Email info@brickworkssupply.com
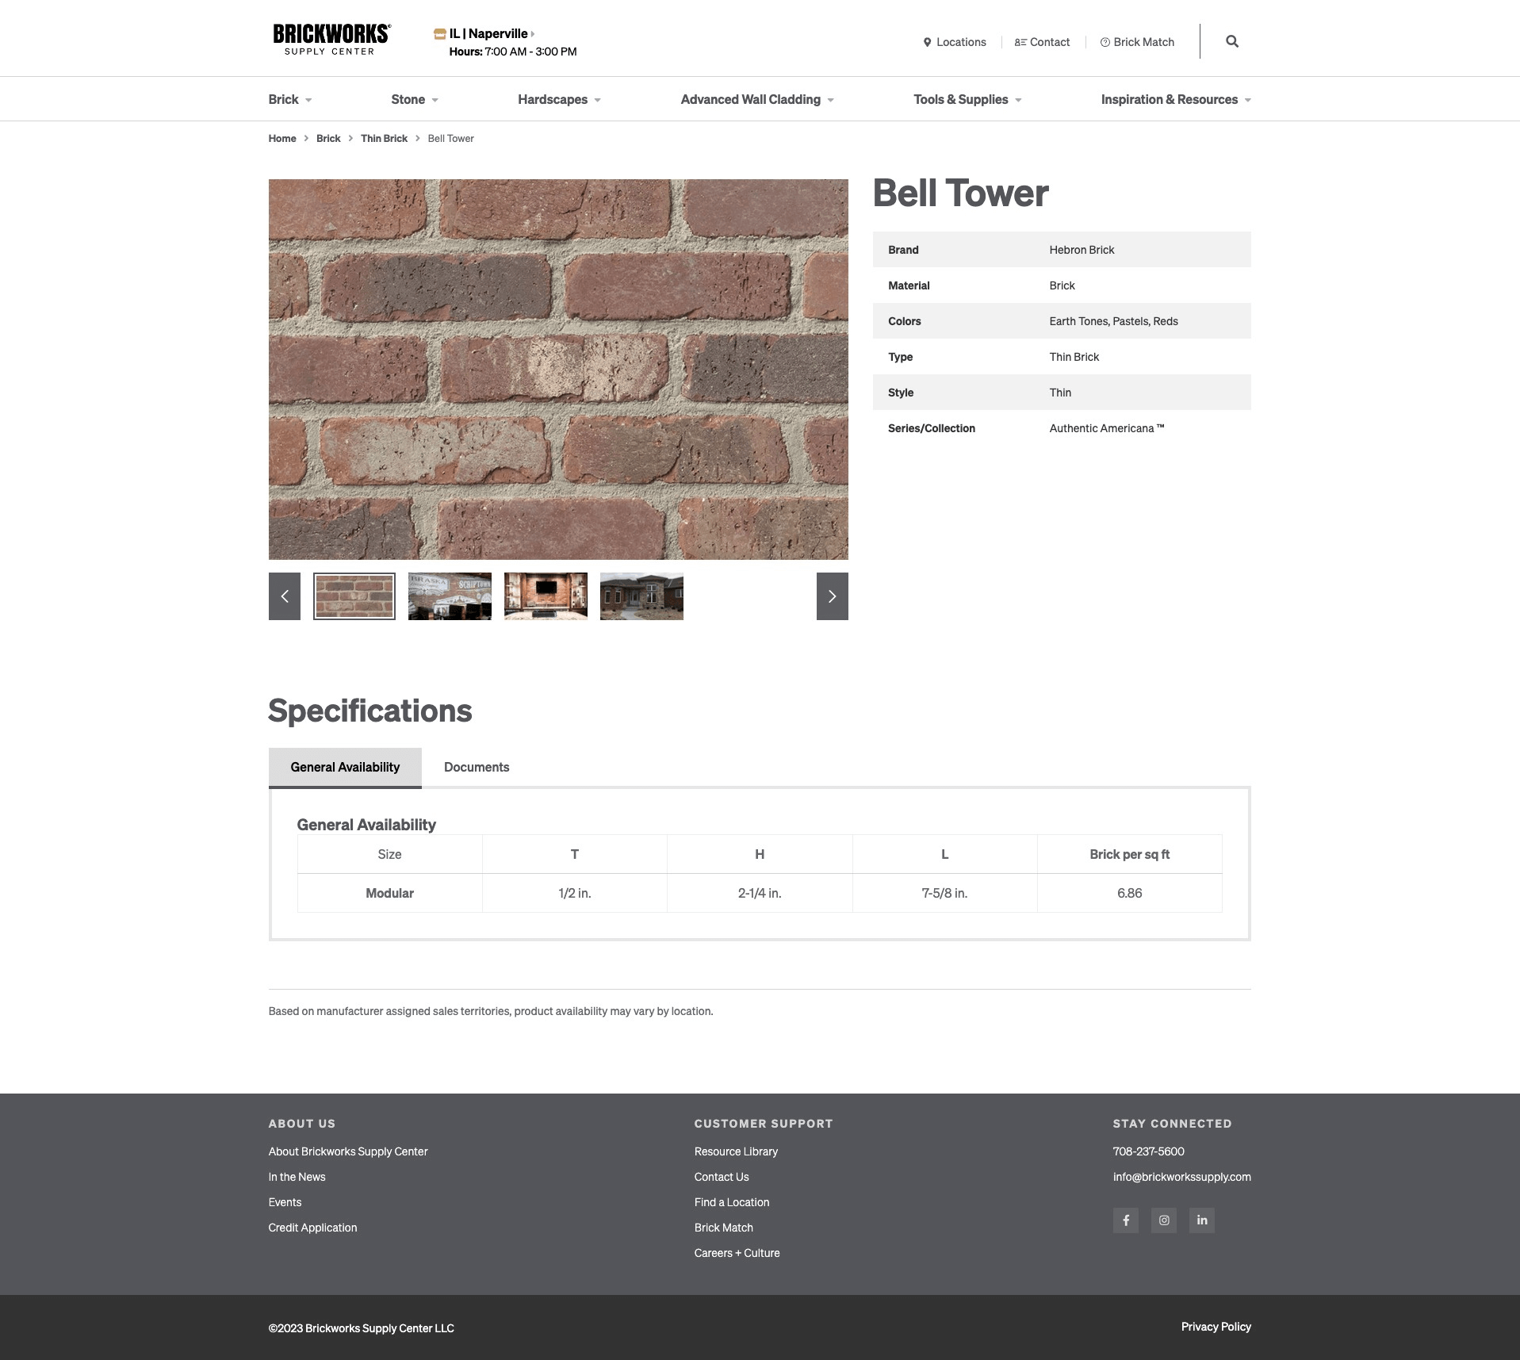 [1181, 1177]
